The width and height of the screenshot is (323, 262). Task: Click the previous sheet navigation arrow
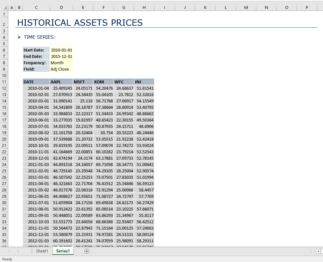(9, 251)
